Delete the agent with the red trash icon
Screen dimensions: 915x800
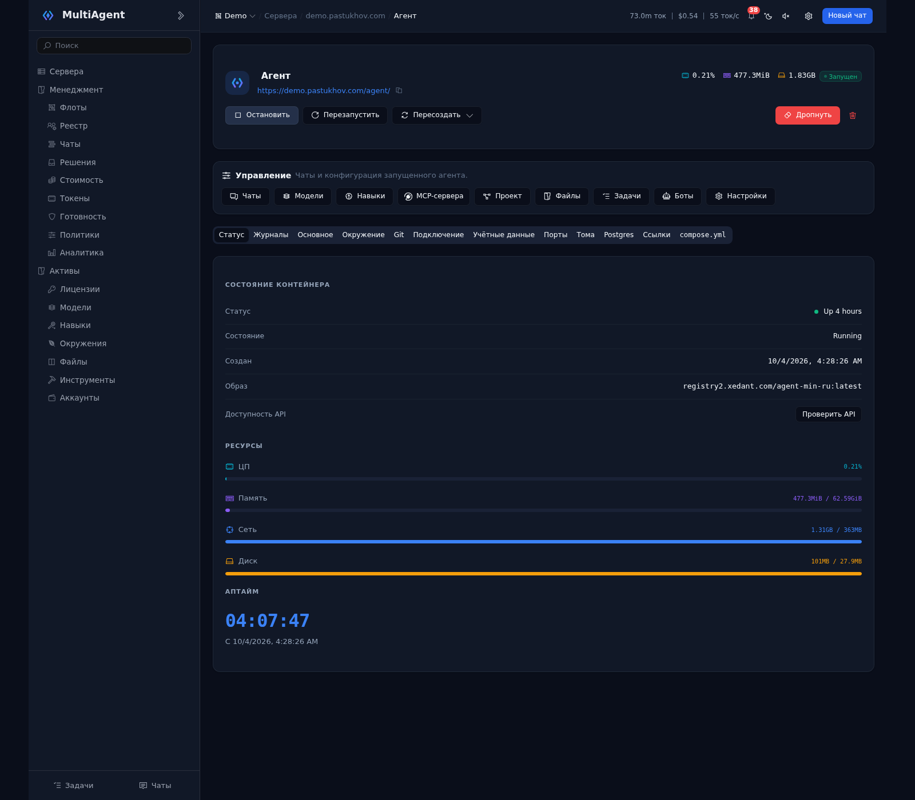click(853, 115)
